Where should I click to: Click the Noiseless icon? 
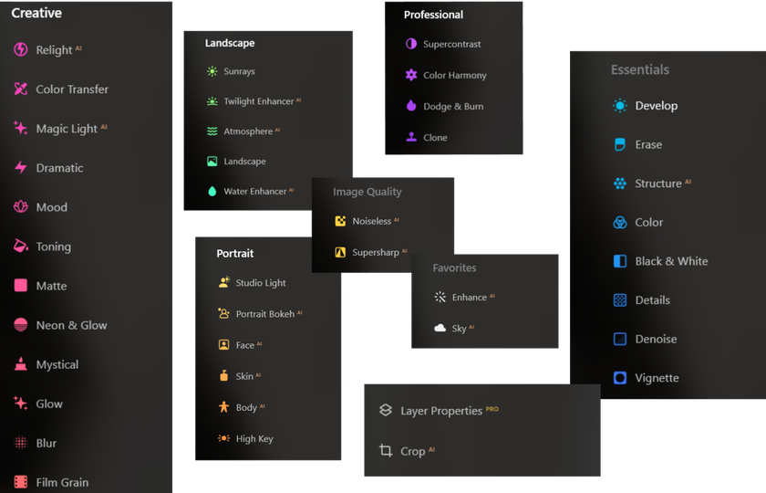coord(340,221)
